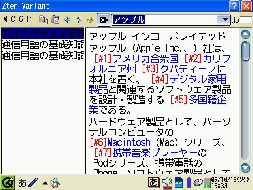Click the battery status icon
The image size is (253, 190).
click(189, 182)
